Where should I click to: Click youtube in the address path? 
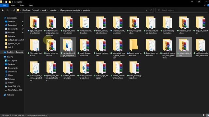click(x=53, y=10)
